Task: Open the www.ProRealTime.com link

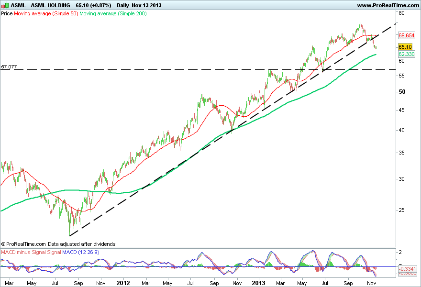Action: point(388,5)
